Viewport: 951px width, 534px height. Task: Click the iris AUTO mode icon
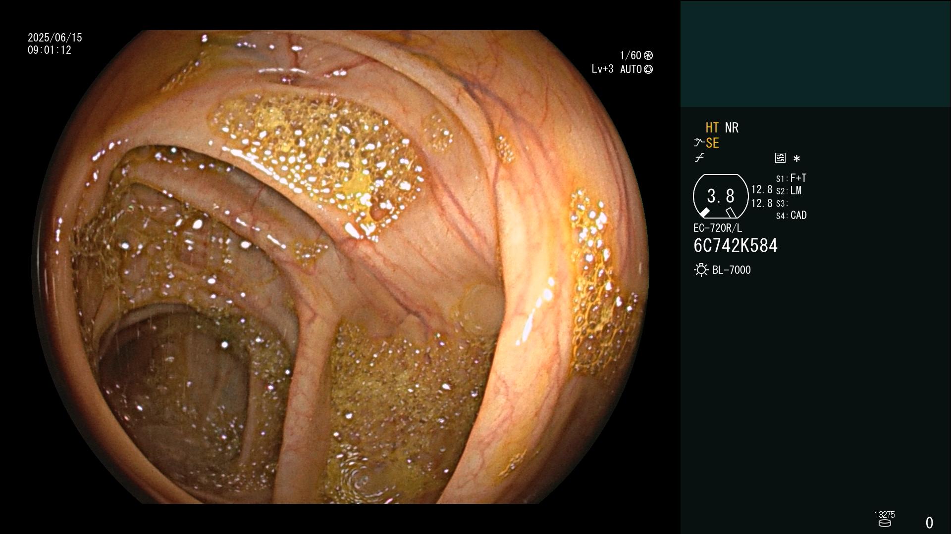coord(648,69)
